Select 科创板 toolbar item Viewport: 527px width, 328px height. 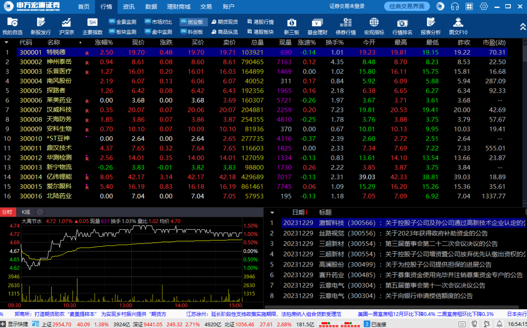point(192,32)
